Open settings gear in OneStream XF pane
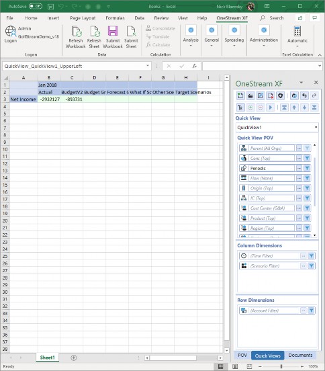The height and width of the screenshot is (371, 325). (280, 96)
